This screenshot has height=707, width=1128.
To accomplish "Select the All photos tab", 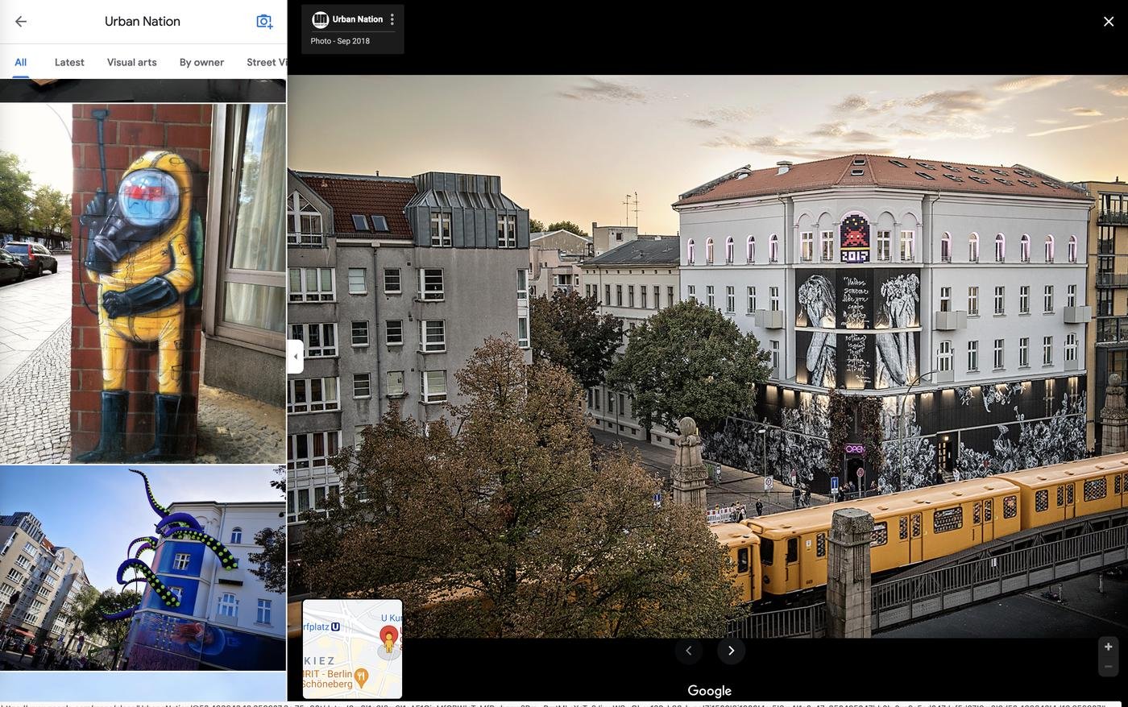I will tap(20, 62).
